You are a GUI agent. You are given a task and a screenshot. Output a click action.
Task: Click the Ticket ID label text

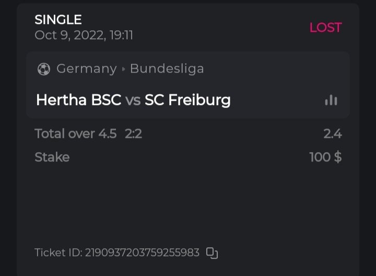[57, 253]
